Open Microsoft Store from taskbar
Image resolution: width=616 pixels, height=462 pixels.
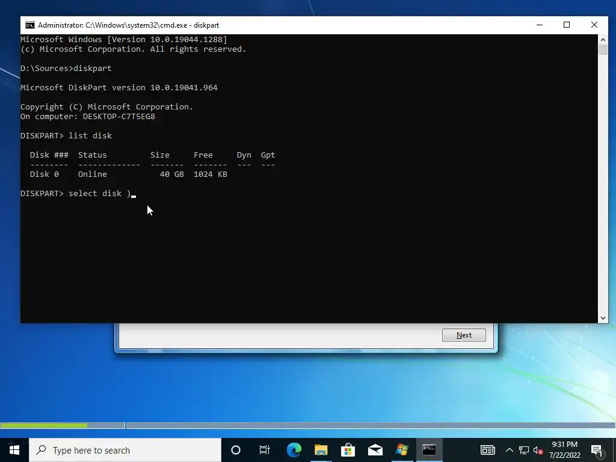point(348,450)
